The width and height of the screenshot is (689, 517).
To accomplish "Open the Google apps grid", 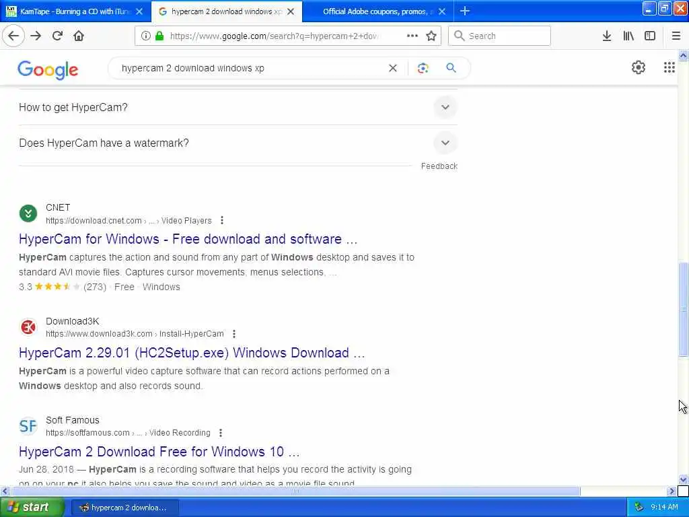I will (x=669, y=67).
